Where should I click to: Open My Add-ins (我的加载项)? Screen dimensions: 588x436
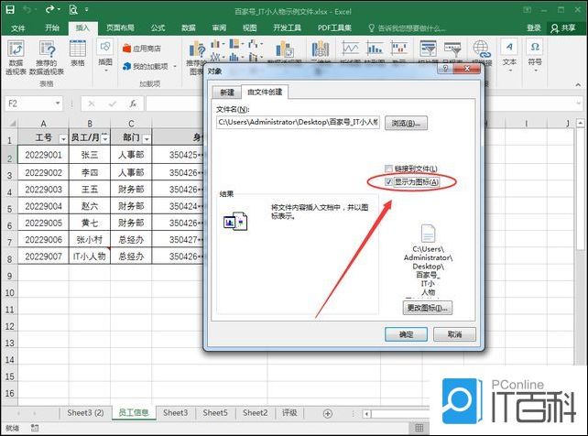tap(146, 66)
